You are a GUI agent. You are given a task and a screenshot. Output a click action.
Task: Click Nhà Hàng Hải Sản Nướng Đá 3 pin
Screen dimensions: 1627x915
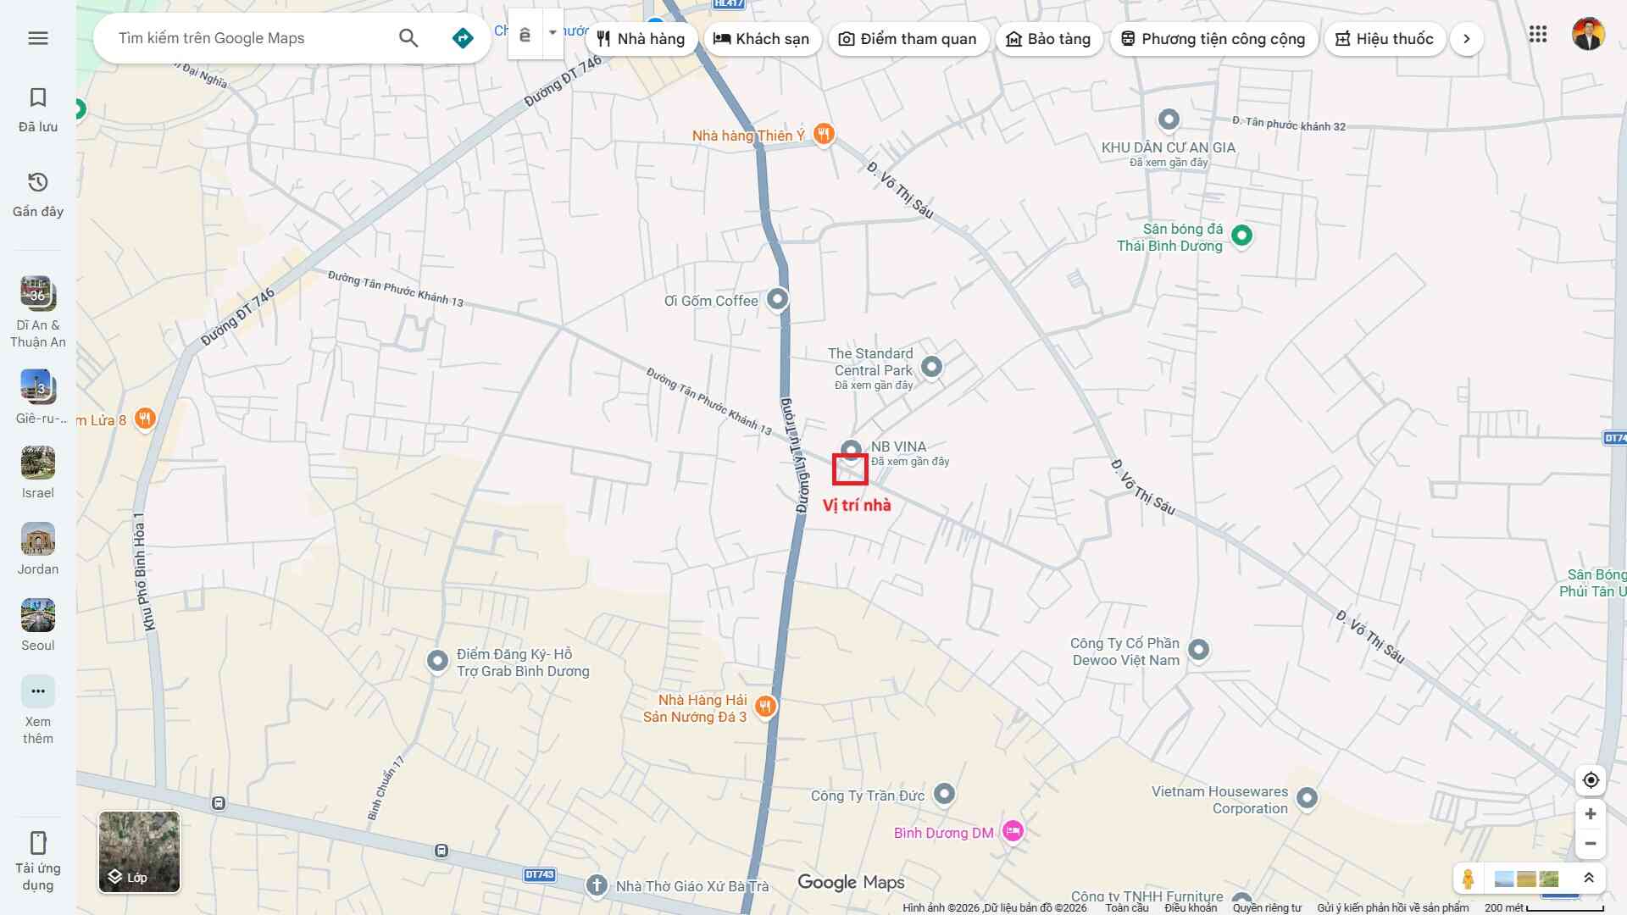click(765, 706)
